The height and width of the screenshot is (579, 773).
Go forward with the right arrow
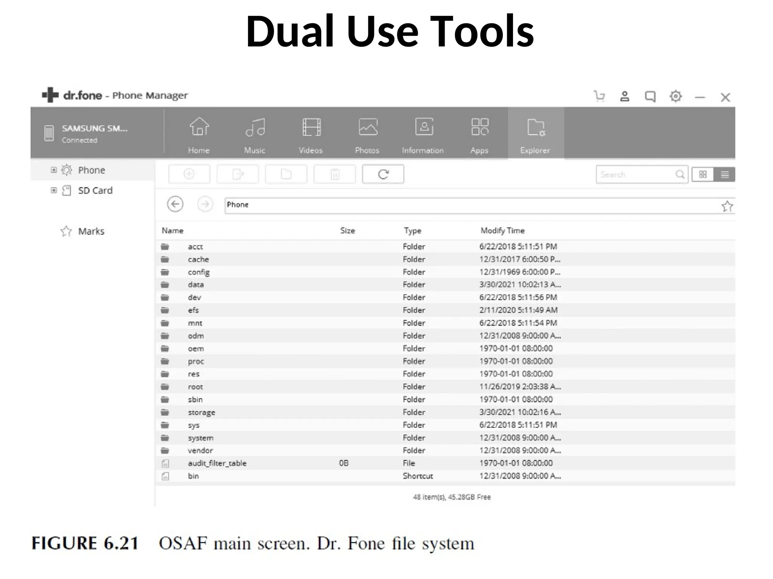[205, 204]
